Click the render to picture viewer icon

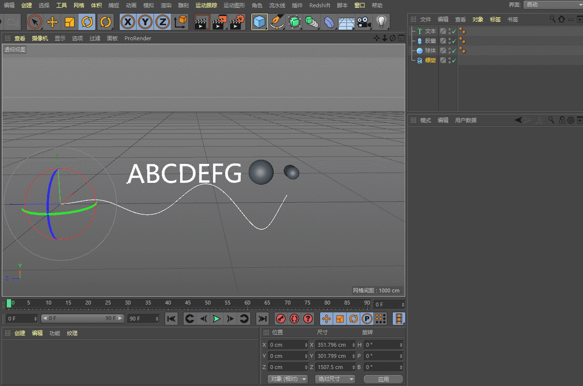219,22
